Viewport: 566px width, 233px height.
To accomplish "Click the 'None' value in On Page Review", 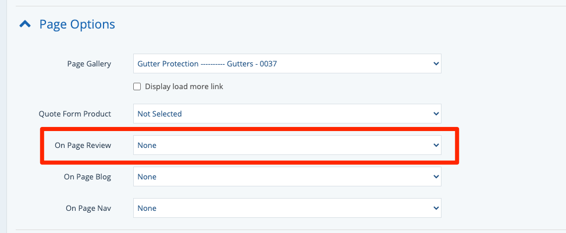I will [x=147, y=145].
